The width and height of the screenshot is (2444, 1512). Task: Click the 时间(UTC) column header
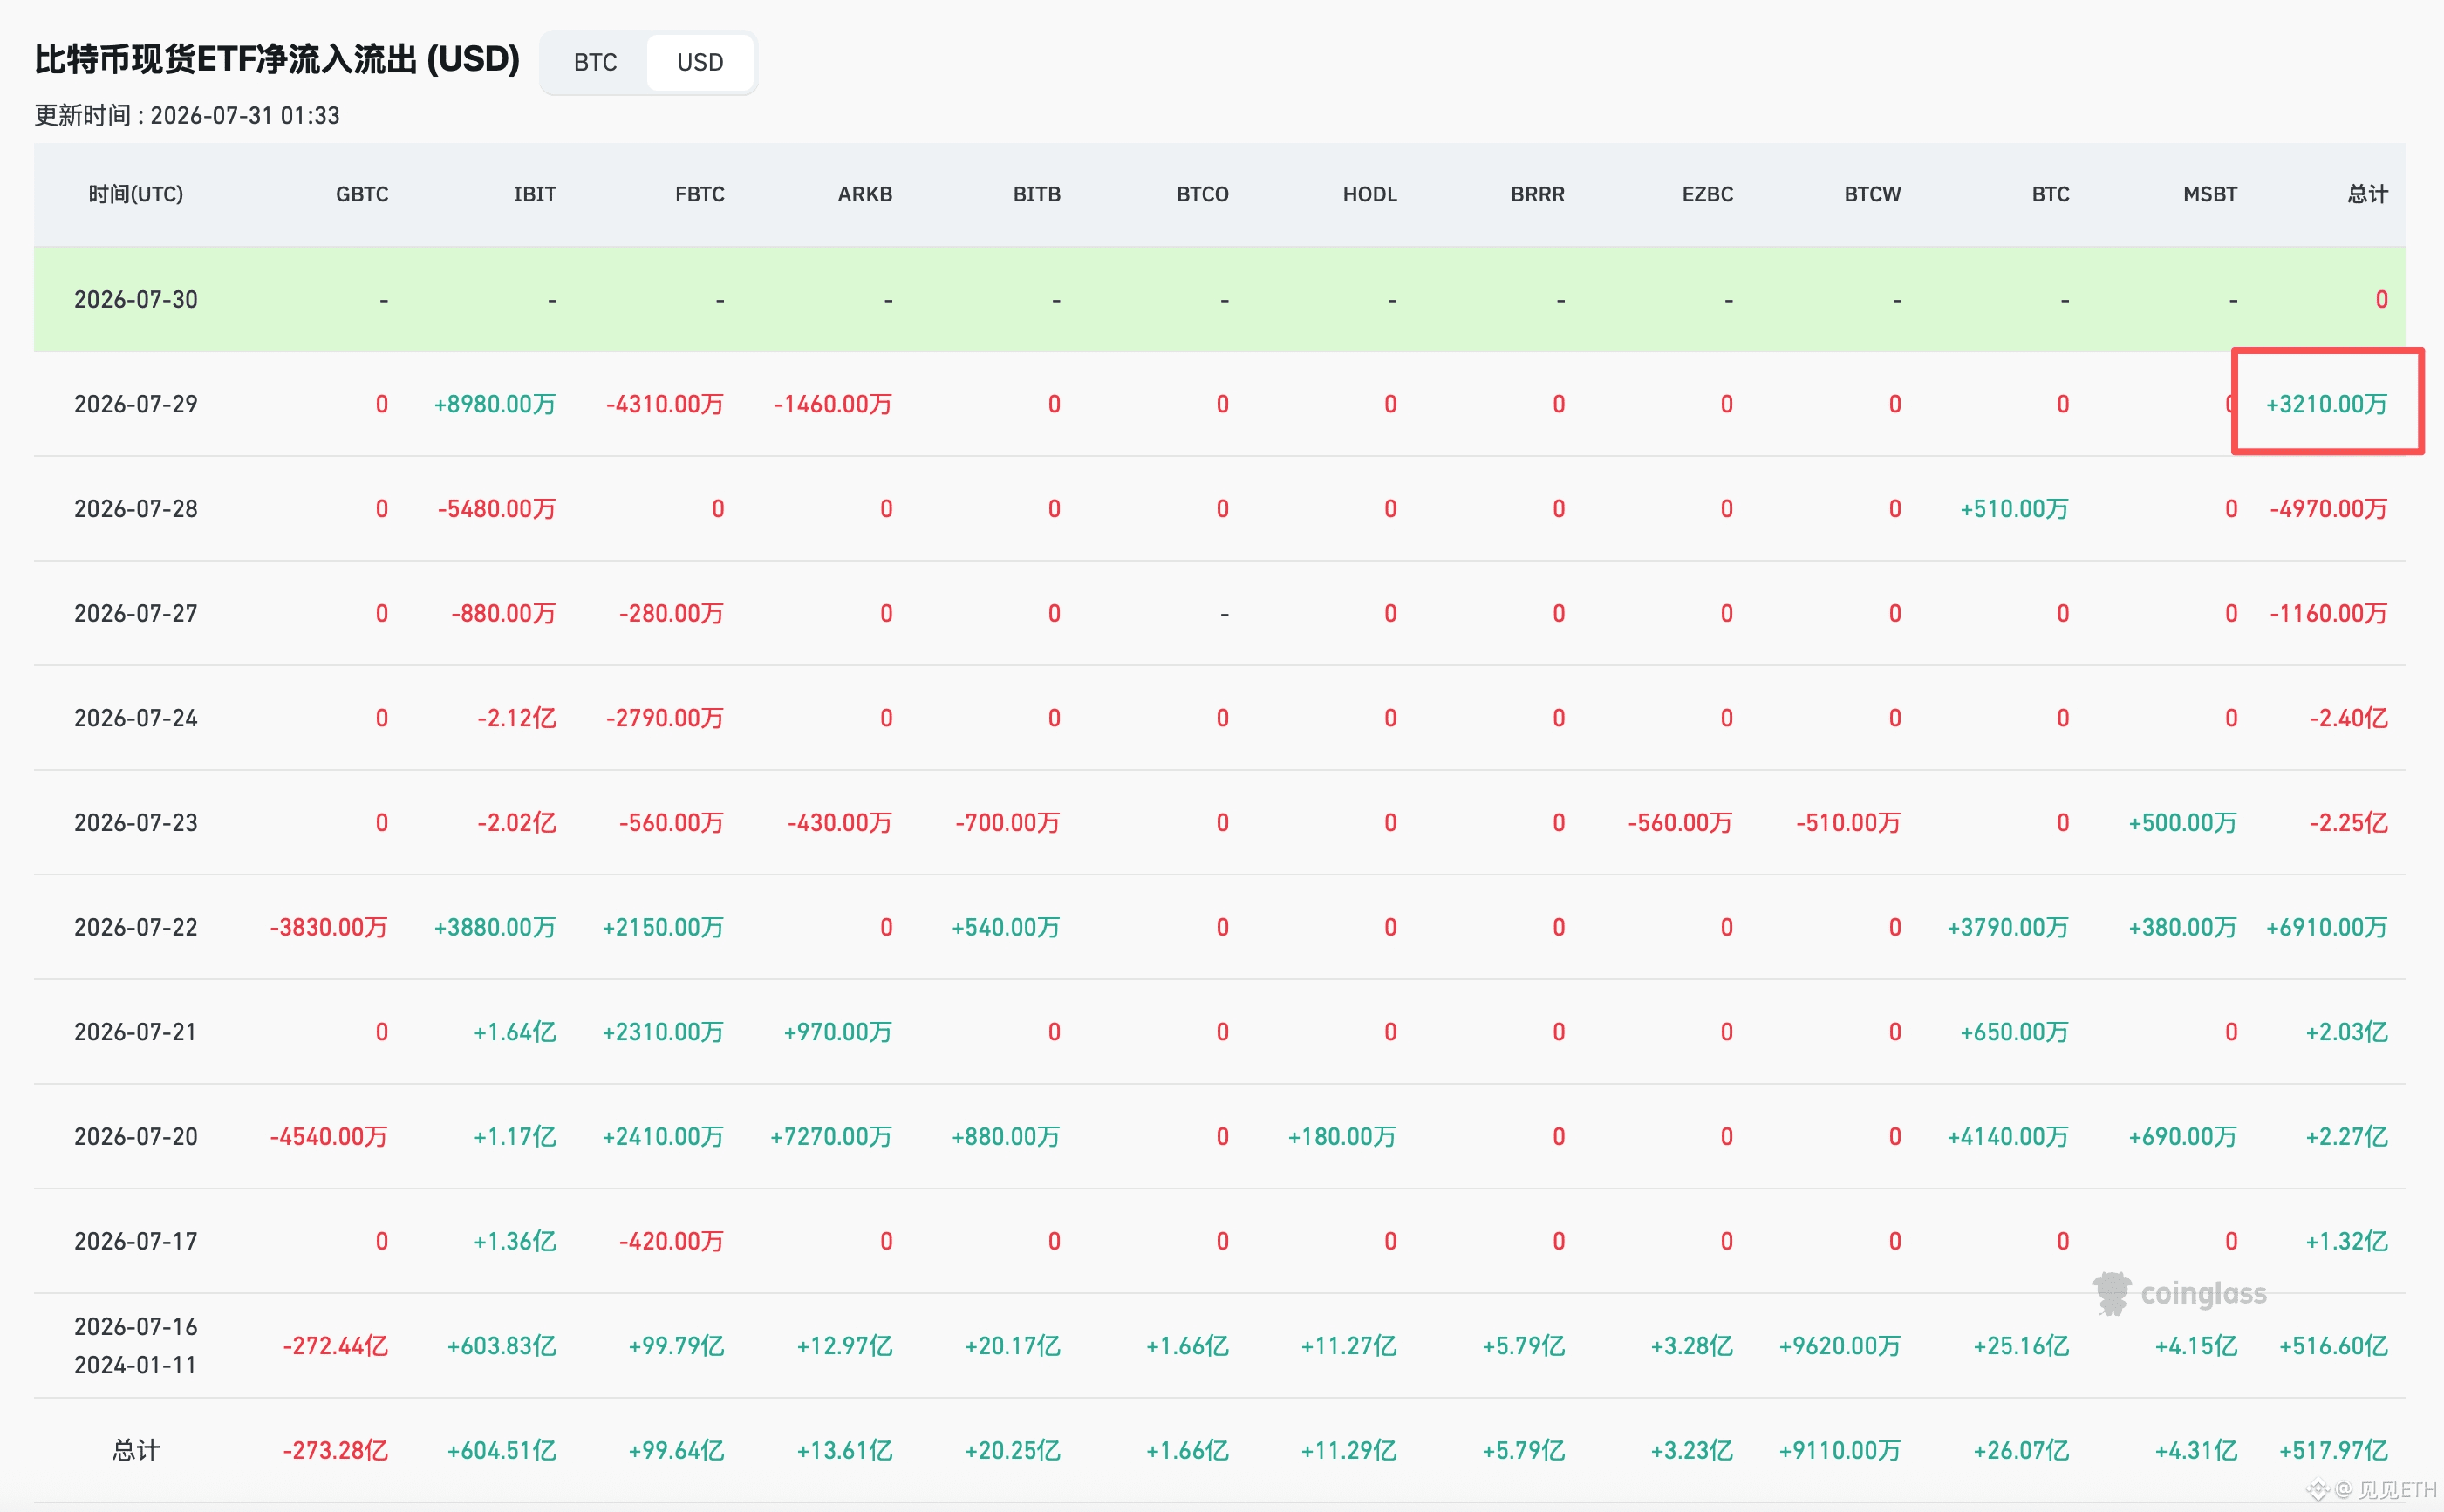[x=136, y=194]
